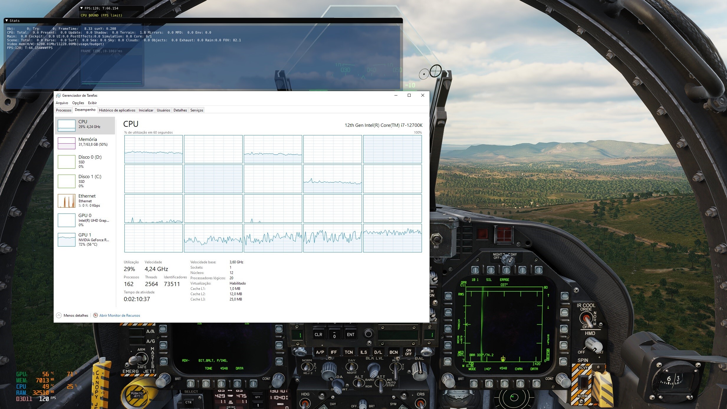Push left DDI button under TONE label
727x409 pixels.
point(206,384)
